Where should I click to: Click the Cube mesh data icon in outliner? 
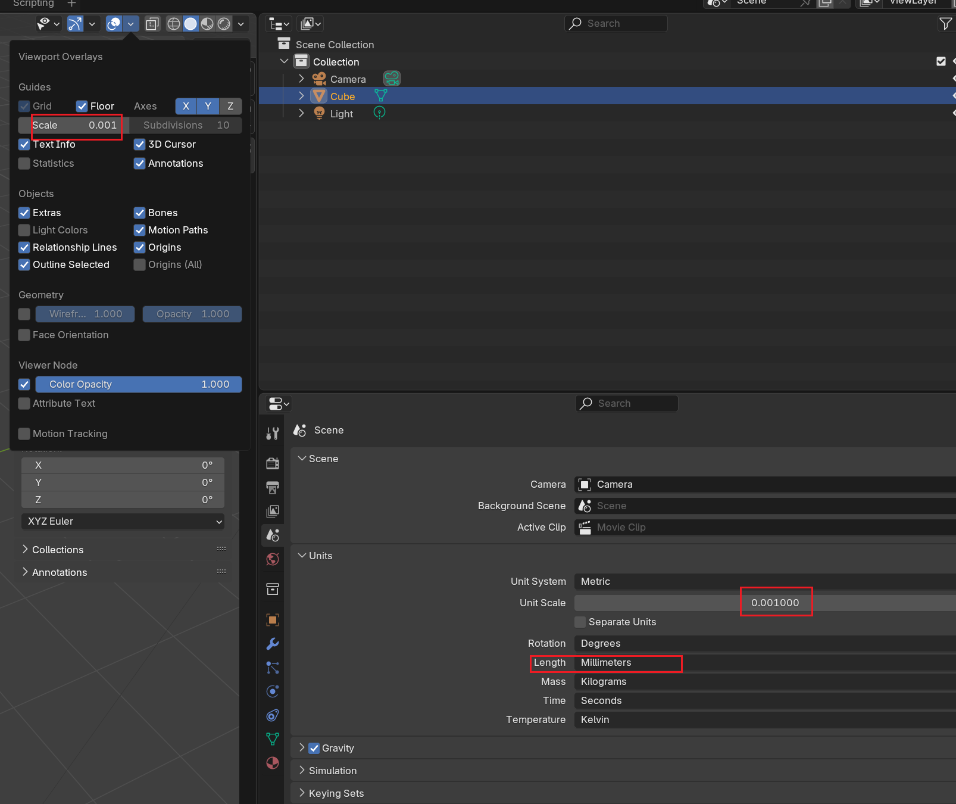point(381,95)
